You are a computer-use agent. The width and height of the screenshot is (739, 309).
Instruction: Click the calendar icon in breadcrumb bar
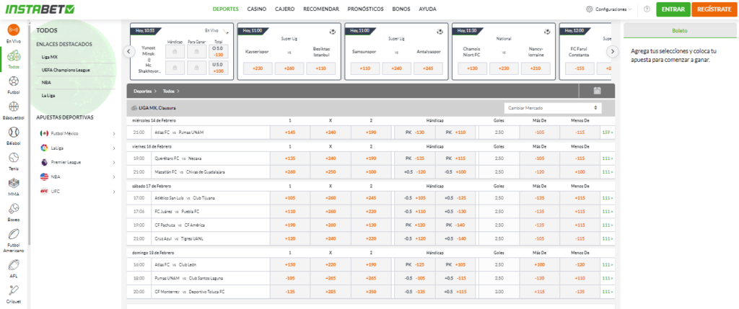[597, 91]
